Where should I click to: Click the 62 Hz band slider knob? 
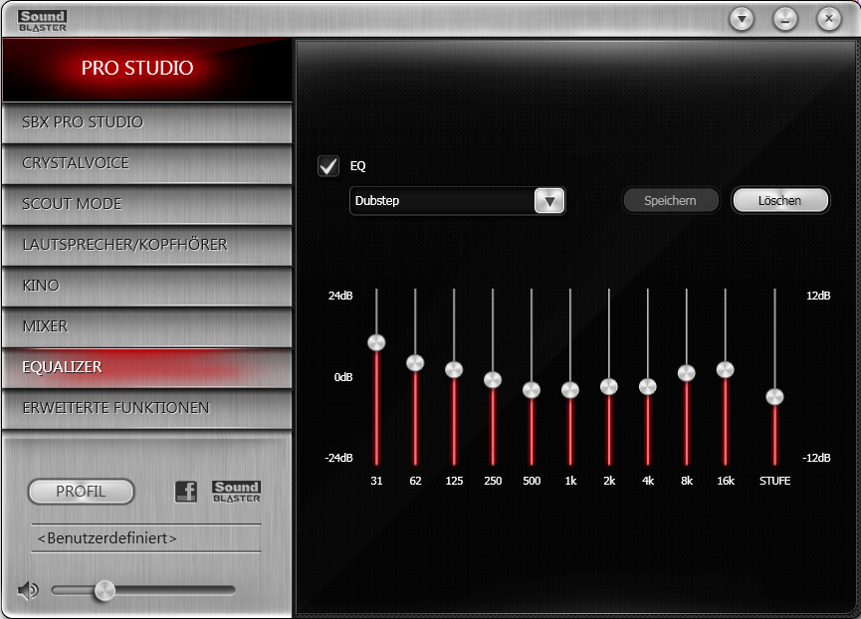pyautogui.click(x=415, y=362)
